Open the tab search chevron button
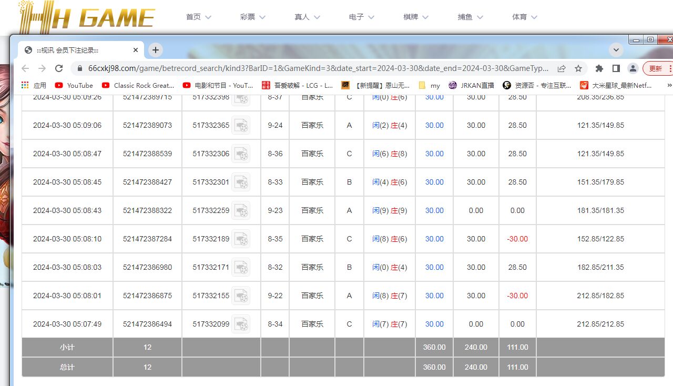The height and width of the screenshot is (386, 673). pos(616,50)
